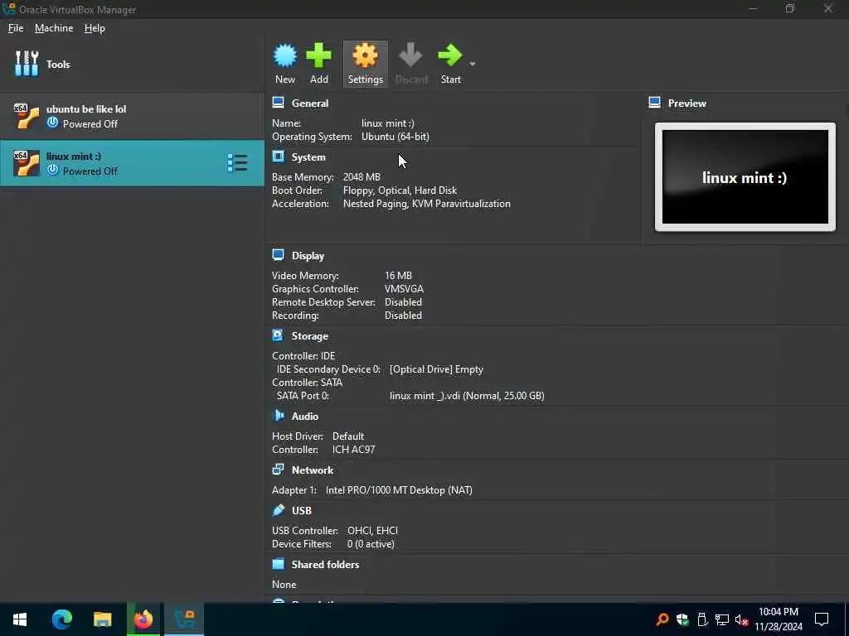Open the Network settings heading link

click(313, 470)
